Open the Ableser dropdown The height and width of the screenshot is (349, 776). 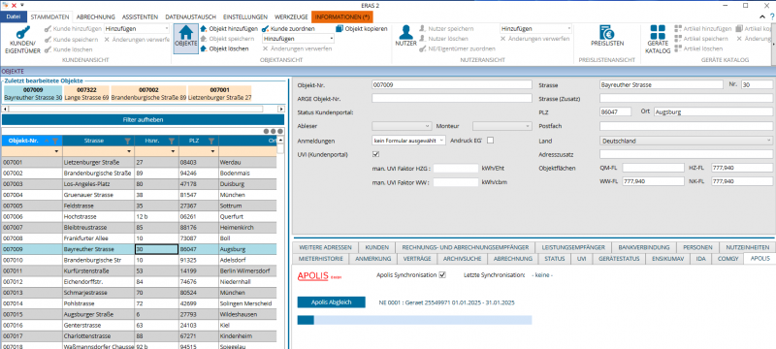402,126
